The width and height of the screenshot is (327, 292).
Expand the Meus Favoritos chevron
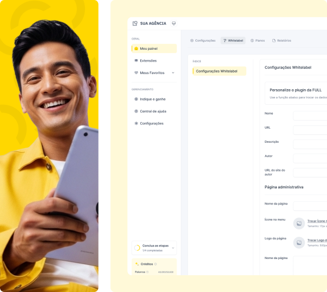(173, 72)
